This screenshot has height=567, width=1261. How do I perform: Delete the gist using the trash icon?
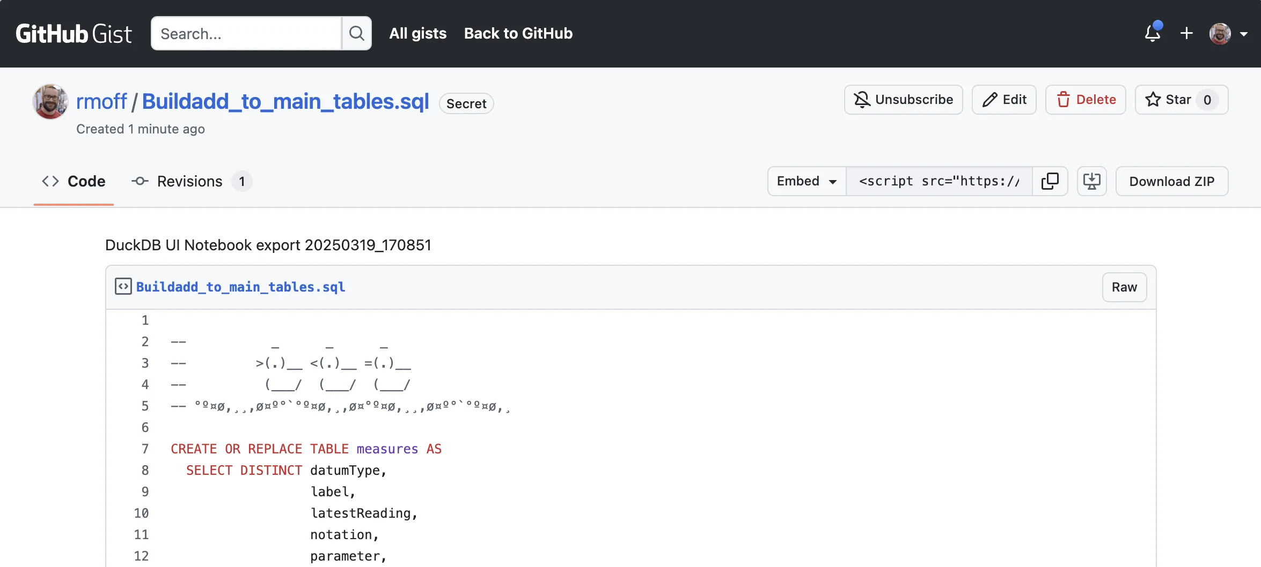pyautogui.click(x=1085, y=100)
